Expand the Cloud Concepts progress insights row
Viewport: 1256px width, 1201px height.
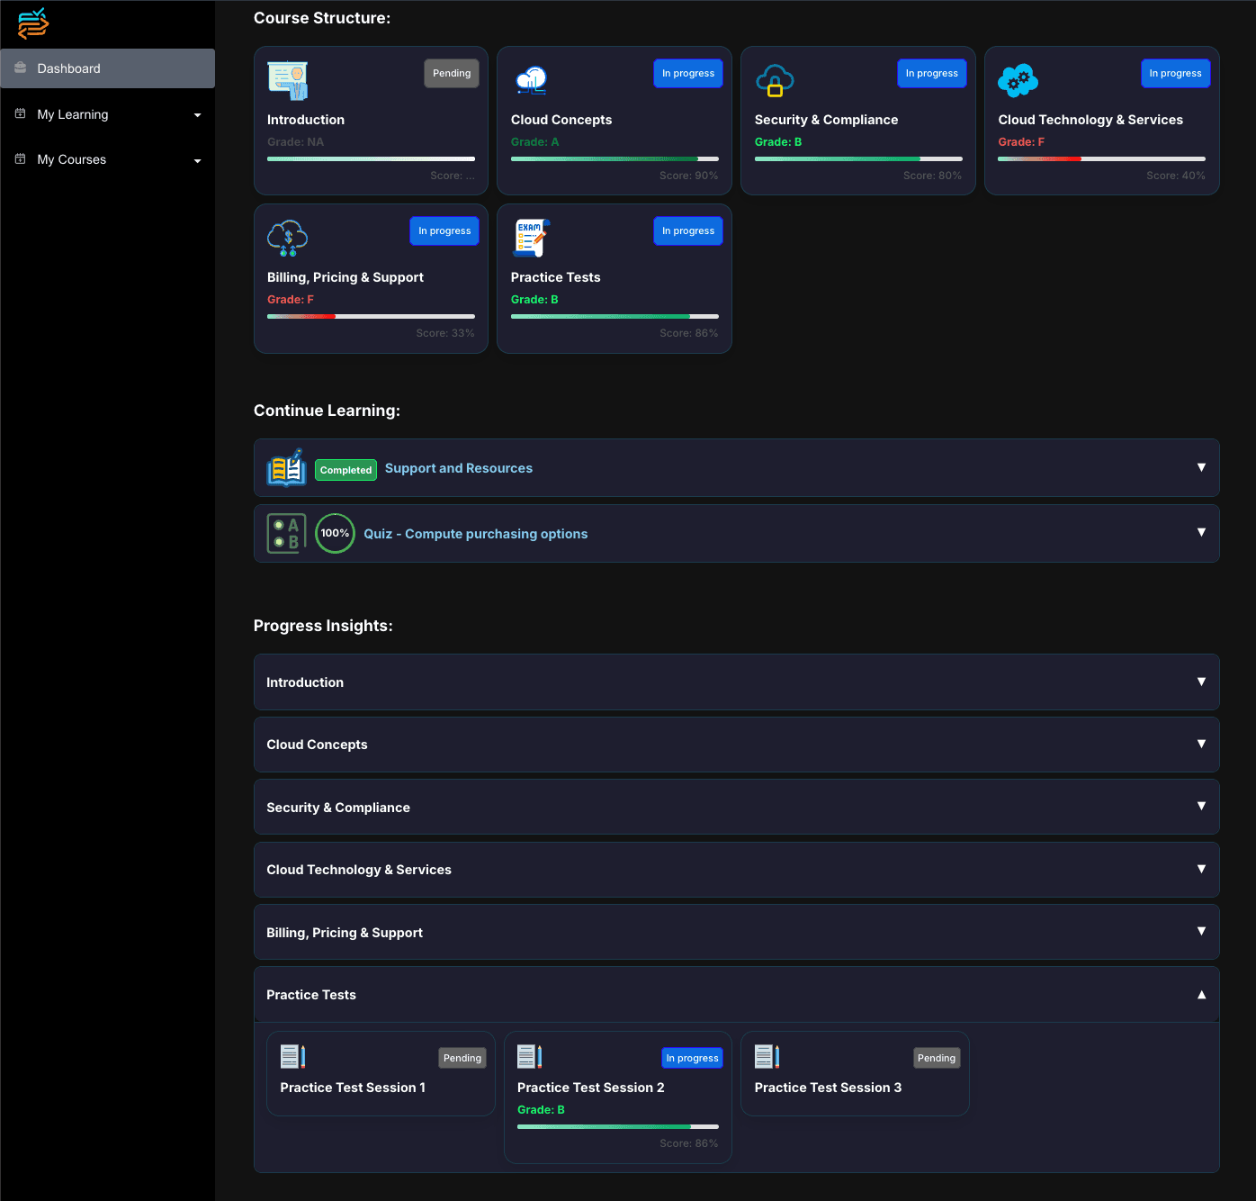click(x=1201, y=745)
